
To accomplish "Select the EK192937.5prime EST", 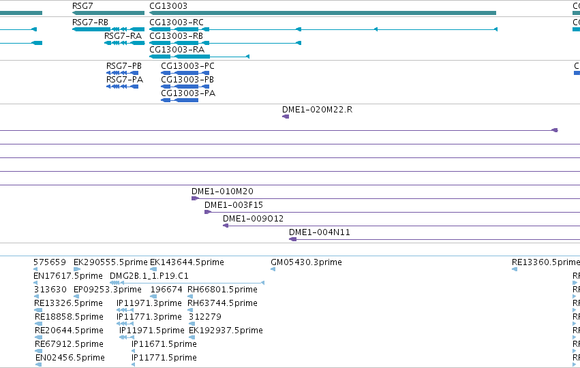I will [226, 331].
